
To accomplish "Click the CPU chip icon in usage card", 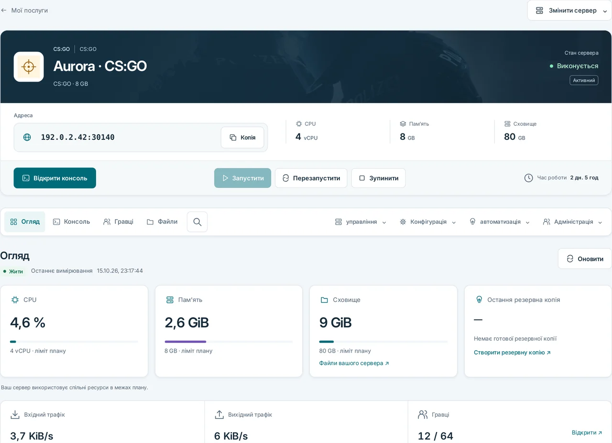I will [x=15, y=300].
